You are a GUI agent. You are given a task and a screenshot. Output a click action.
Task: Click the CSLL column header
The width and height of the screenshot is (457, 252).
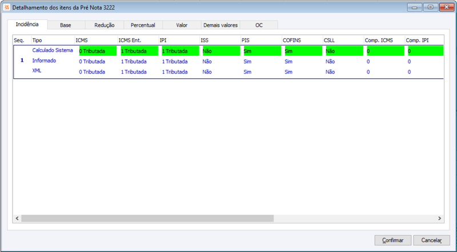pyautogui.click(x=344, y=41)
